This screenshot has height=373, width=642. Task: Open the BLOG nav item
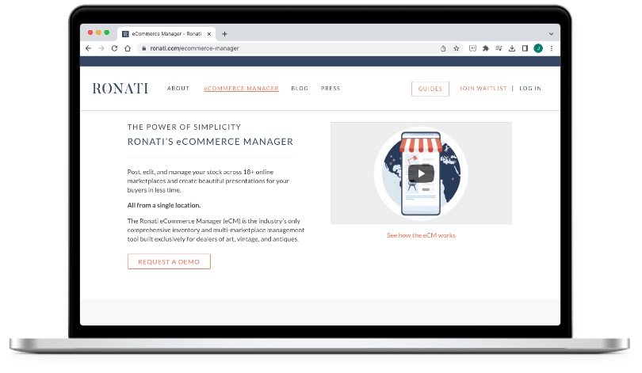coord(300,89)
